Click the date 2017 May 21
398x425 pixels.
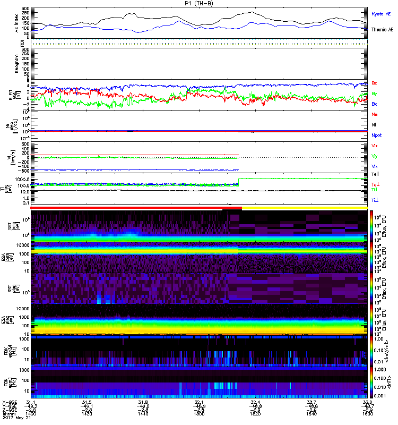pyautogui.click(x=17, y=418)
